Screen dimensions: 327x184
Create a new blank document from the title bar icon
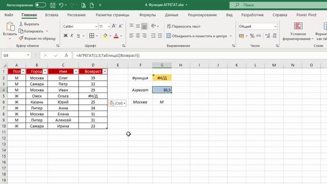(x=92, y=5)
